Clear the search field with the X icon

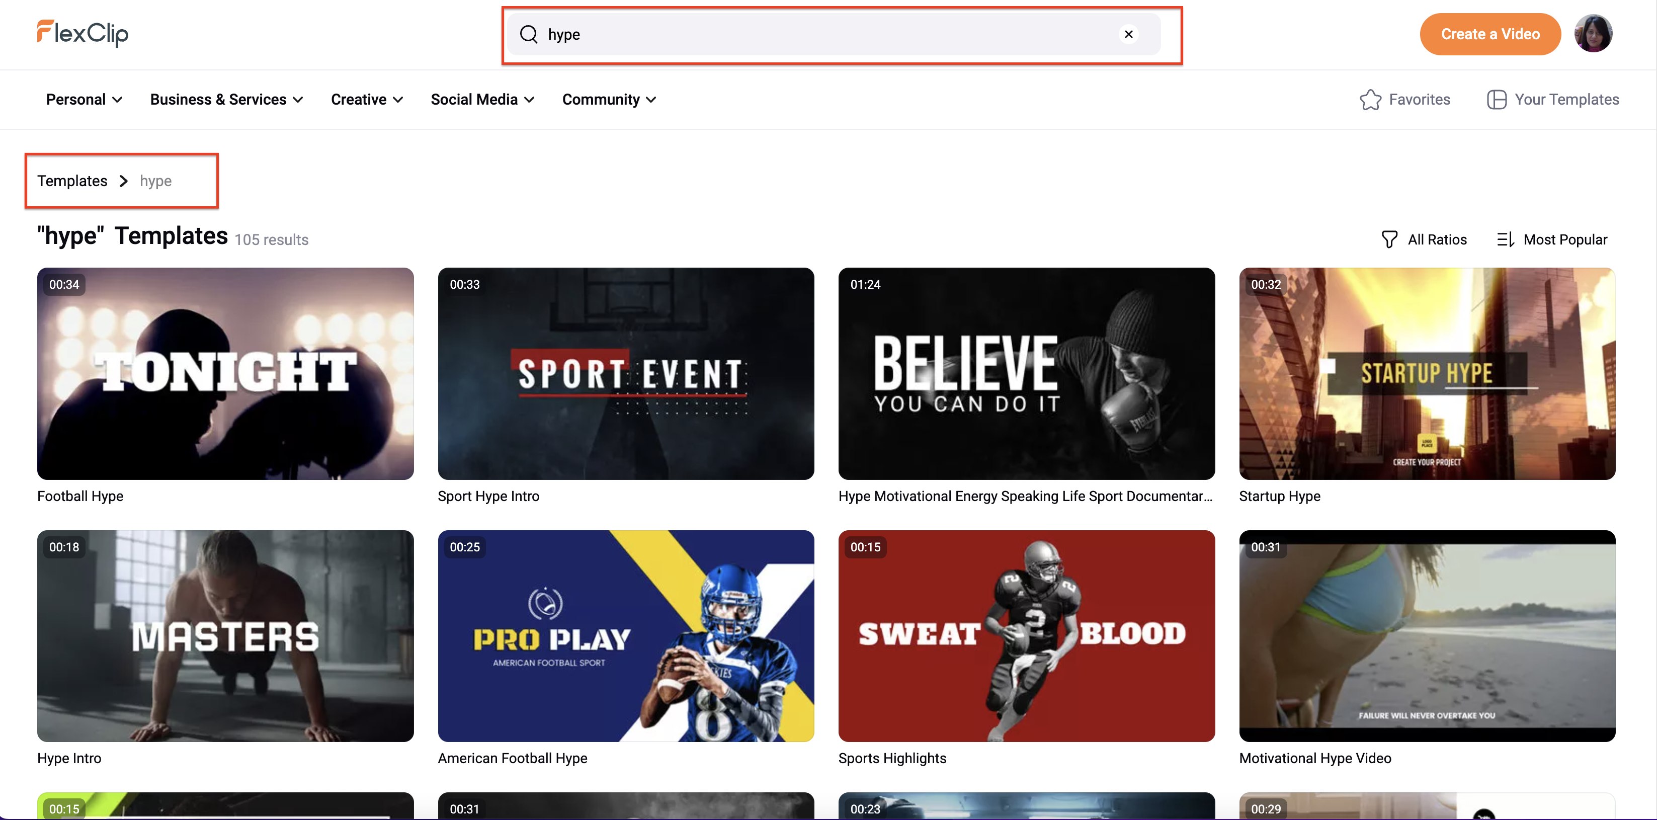tap(1129, 34)
